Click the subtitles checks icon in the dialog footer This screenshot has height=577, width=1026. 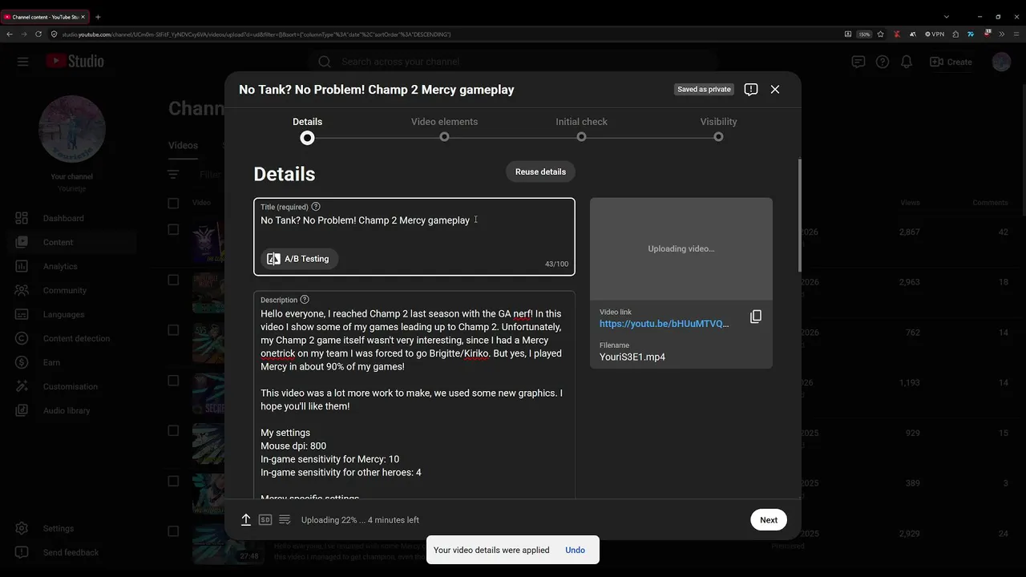tap(285, 520)
